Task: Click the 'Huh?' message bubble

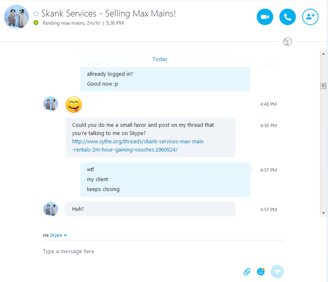Action: [150, 209]
